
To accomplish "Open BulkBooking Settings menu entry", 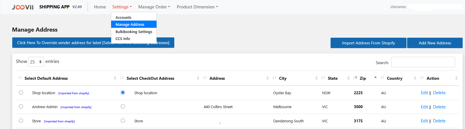I will 134,32.
